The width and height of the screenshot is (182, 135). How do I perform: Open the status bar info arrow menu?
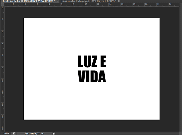(54, 133)
